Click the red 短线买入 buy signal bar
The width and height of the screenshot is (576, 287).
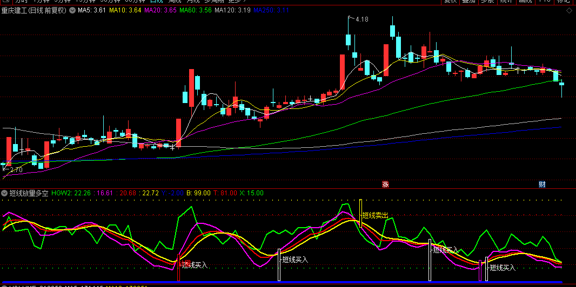click(178, 267)
